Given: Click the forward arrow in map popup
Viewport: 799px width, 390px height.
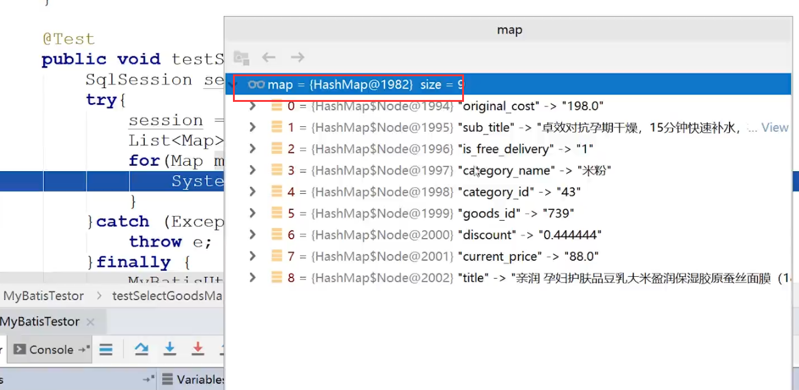Looking at the screenshot, I should [297, 57].
